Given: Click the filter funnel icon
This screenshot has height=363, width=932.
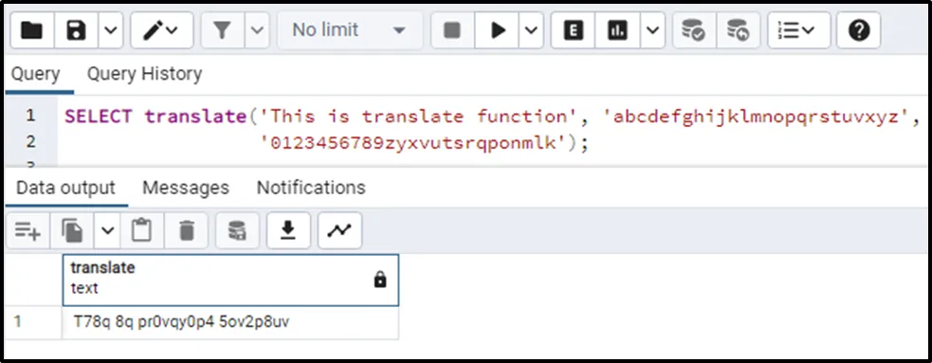Looking at the screenshot, I should coord(222,30).
